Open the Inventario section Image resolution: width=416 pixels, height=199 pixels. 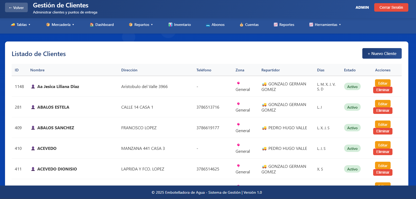click(180, 25)
